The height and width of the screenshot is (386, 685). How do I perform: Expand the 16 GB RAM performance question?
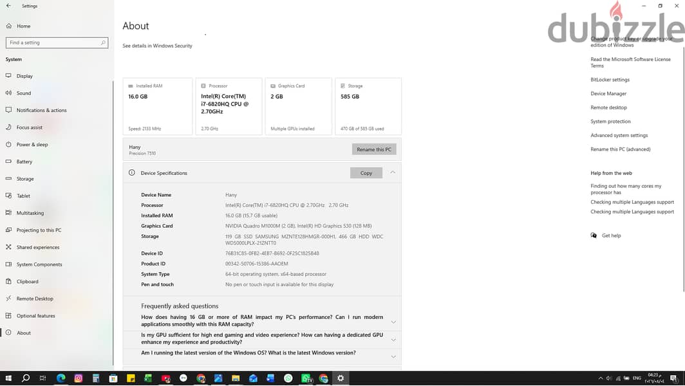pos(393,322)
